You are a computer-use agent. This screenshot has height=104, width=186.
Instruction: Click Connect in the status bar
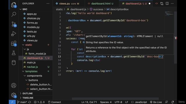(x=54, y=102)
